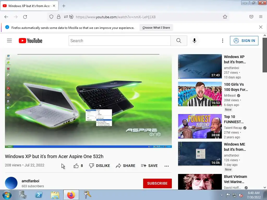Reload the page with refresh icon
Viewport: 267px width, 200px height.
click(x=25, y=17)
